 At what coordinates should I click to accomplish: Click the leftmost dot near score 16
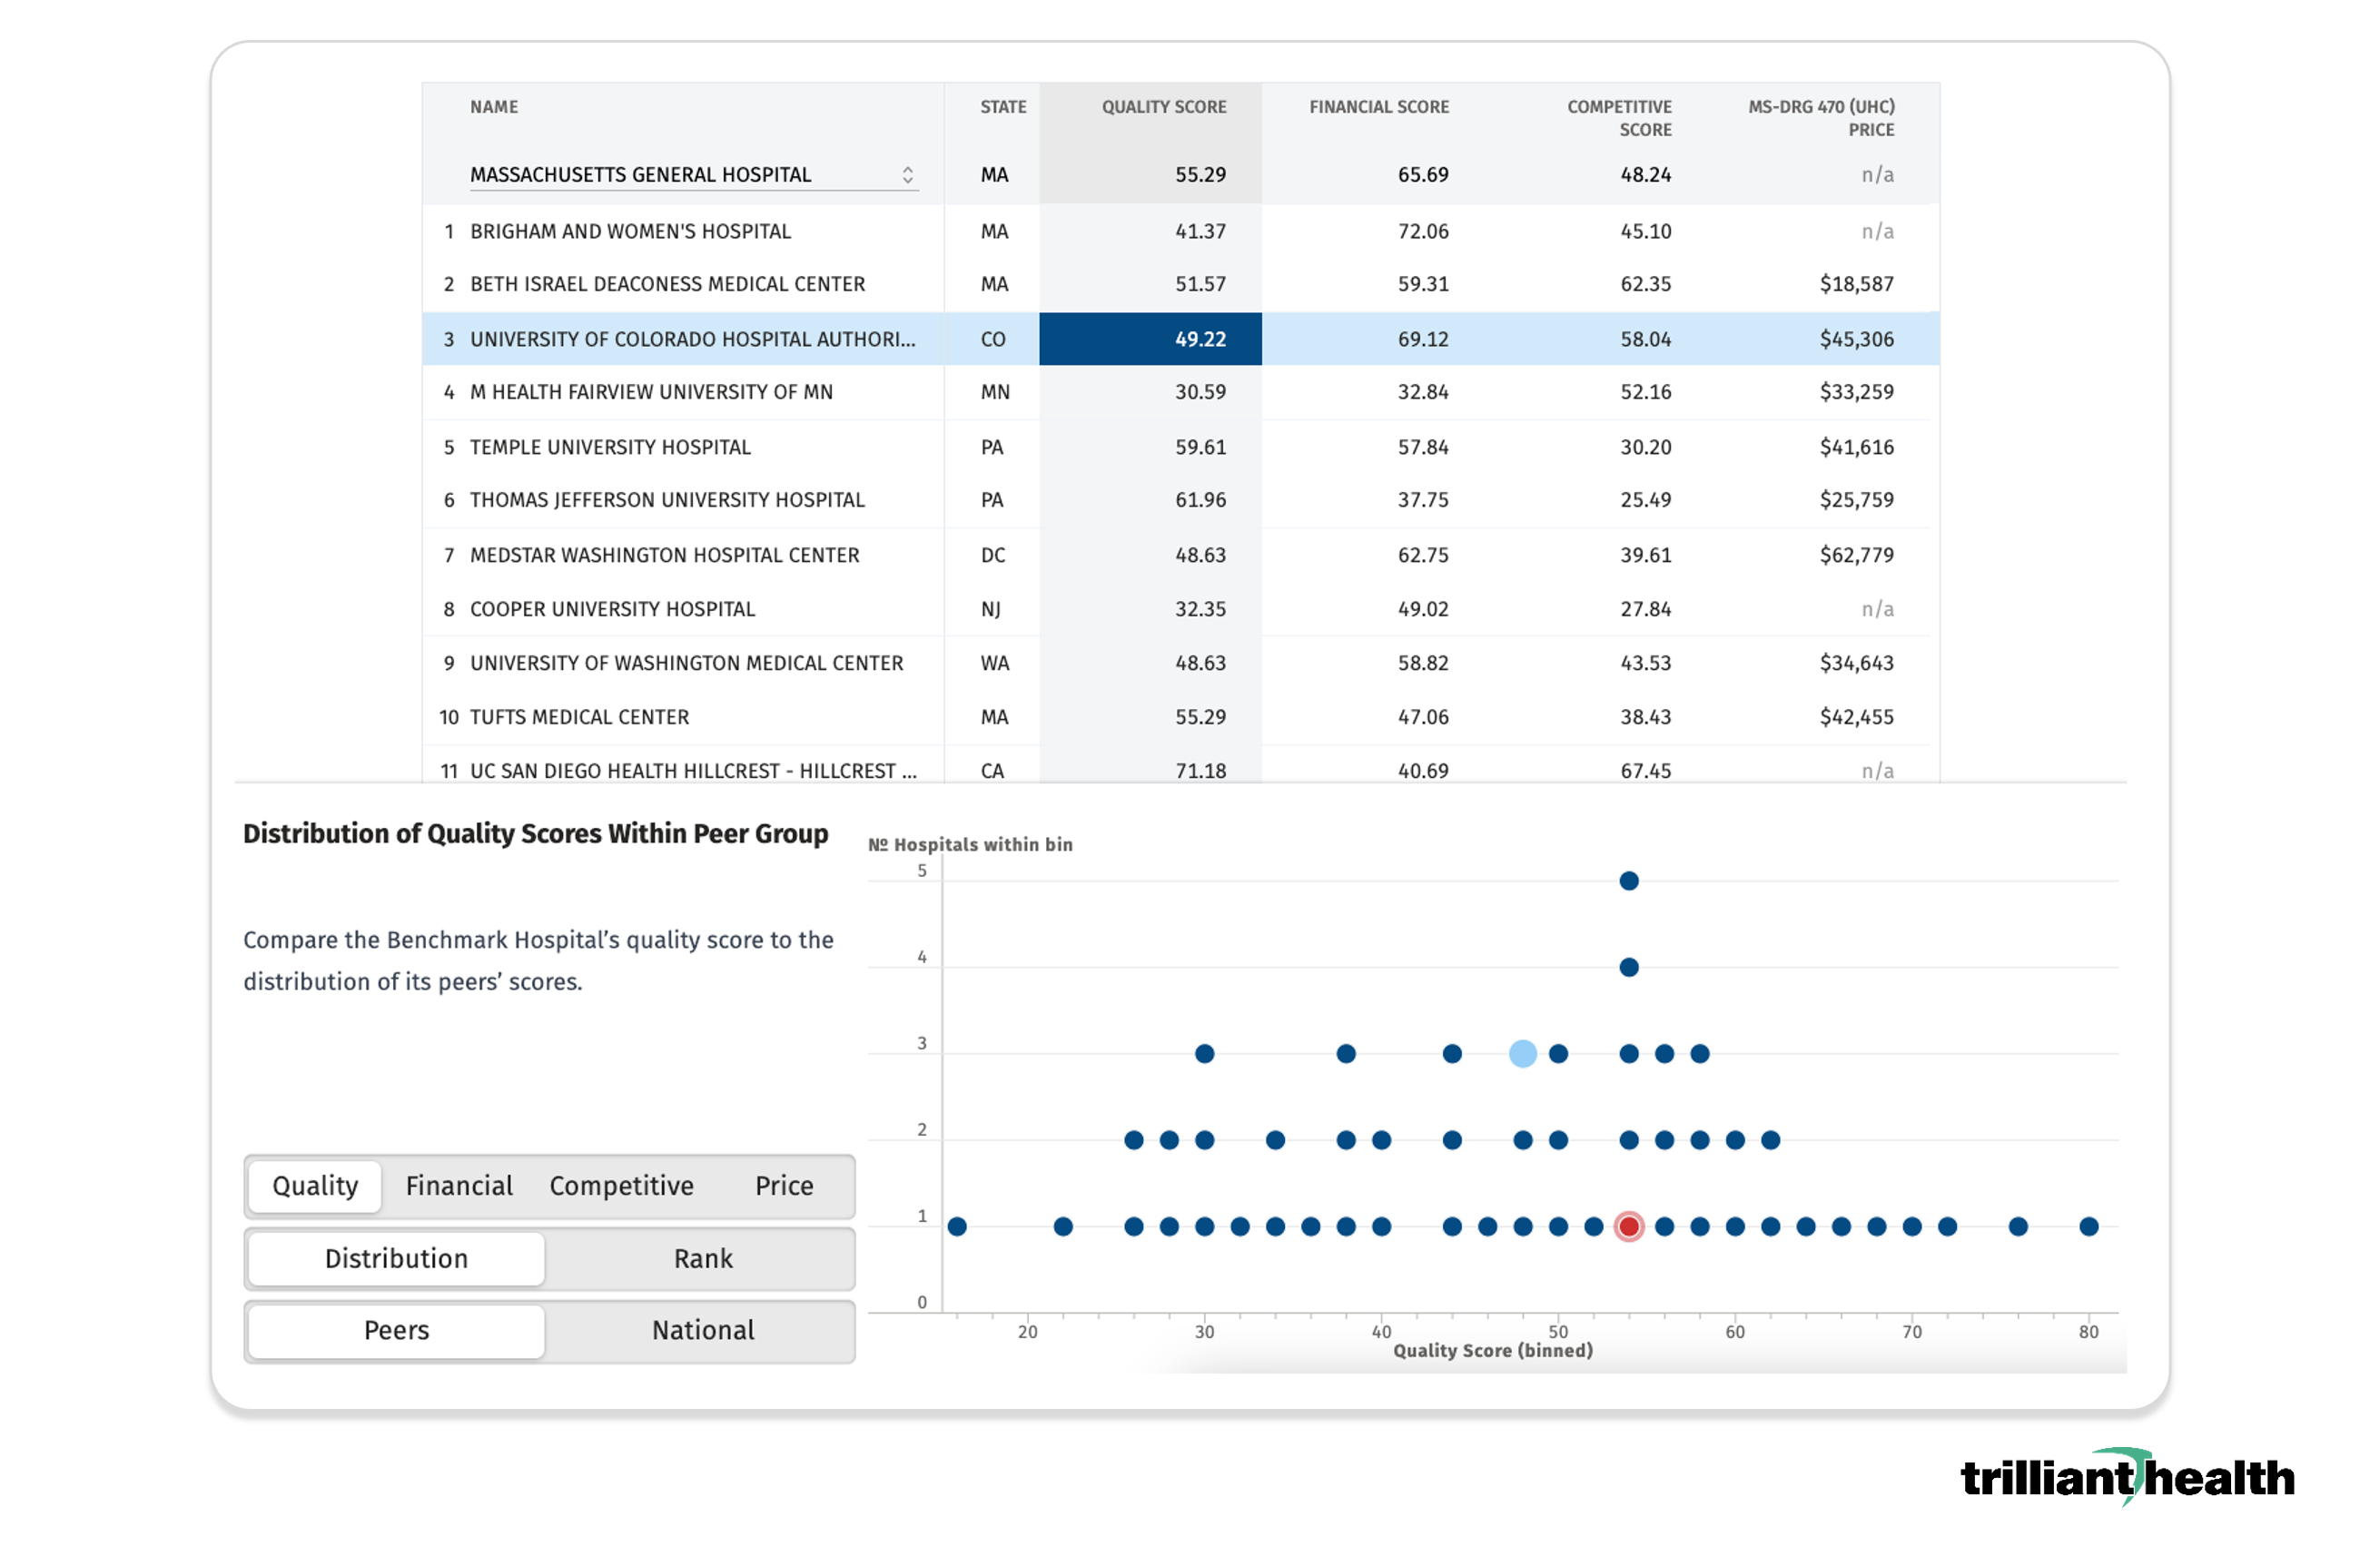tap(957, 1227)
